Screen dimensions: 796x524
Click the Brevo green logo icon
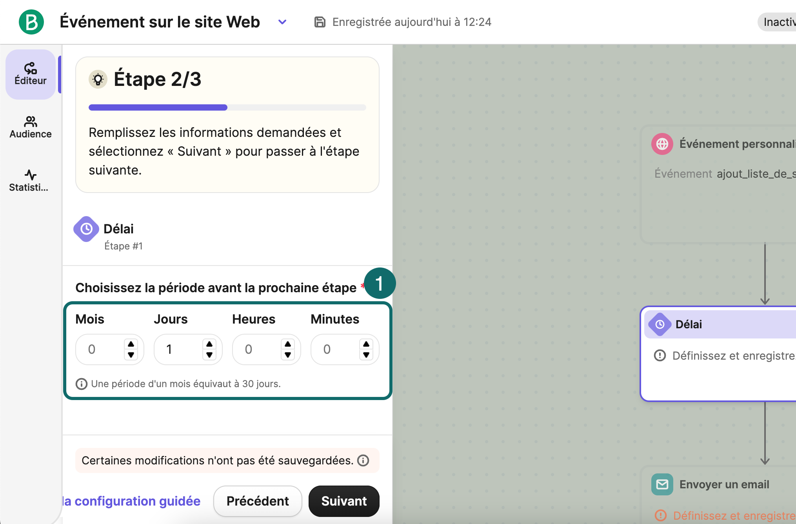point(31,22)
